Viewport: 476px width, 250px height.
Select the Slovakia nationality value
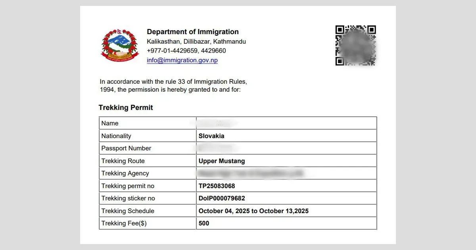pyautogui.click(x=211, y=136)
